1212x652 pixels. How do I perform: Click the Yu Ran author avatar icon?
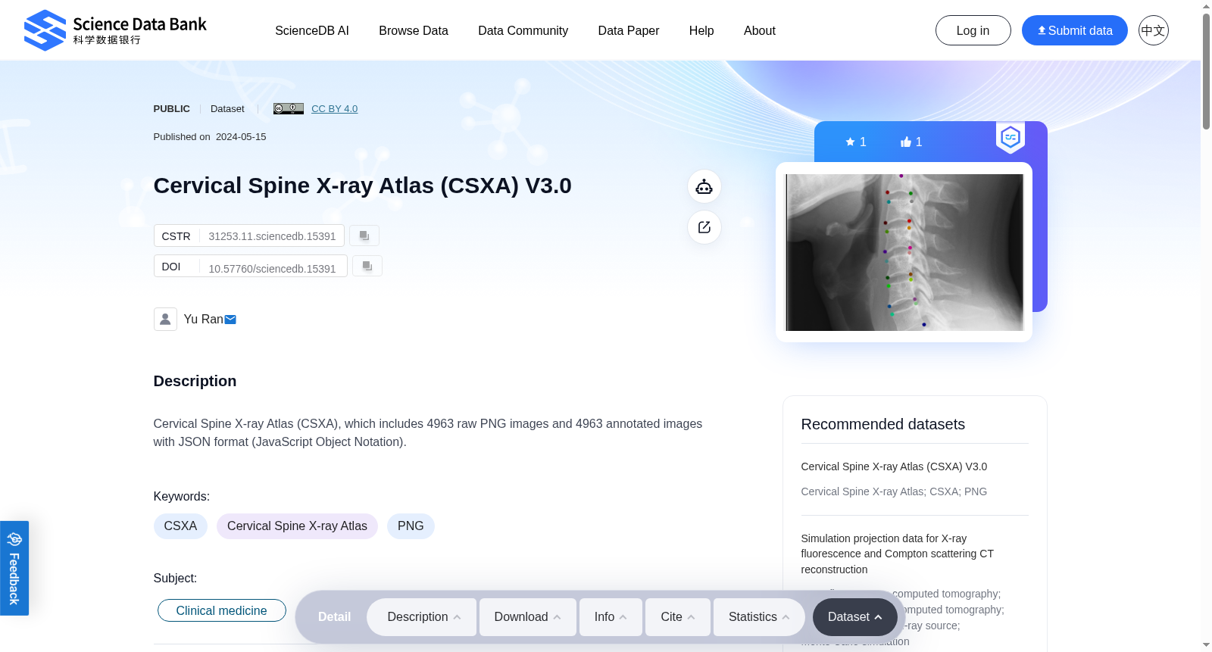165,319
